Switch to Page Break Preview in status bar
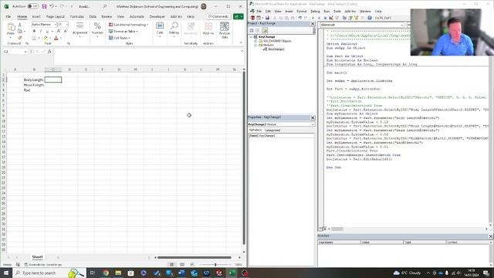 tap(192, 264)
